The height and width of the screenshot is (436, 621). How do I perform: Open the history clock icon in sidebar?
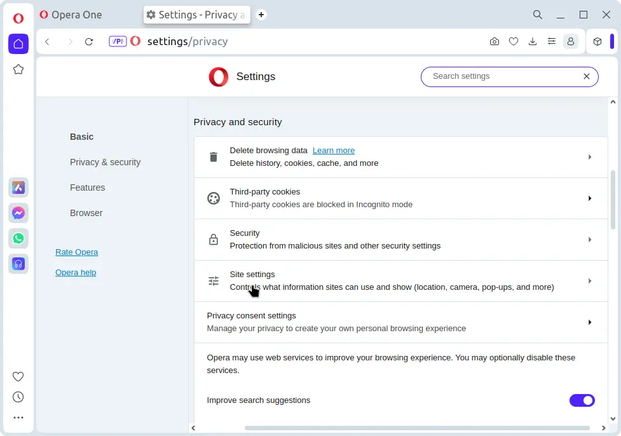coord(18,397)
